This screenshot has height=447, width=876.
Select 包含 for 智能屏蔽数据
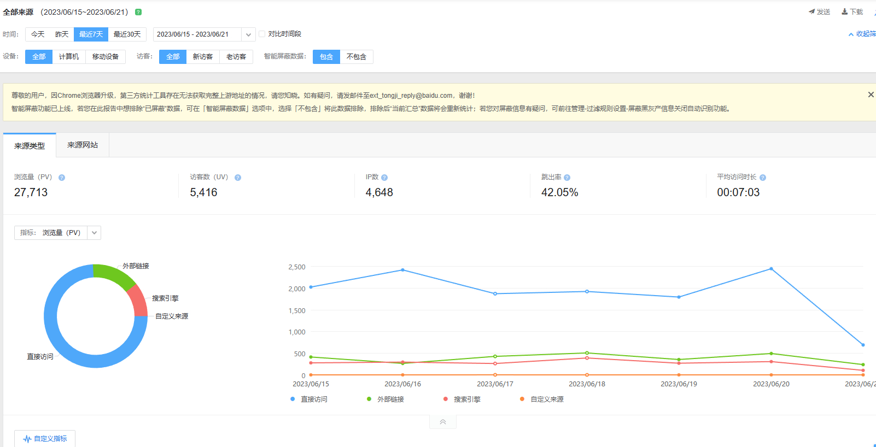click(x=326, y=57)
